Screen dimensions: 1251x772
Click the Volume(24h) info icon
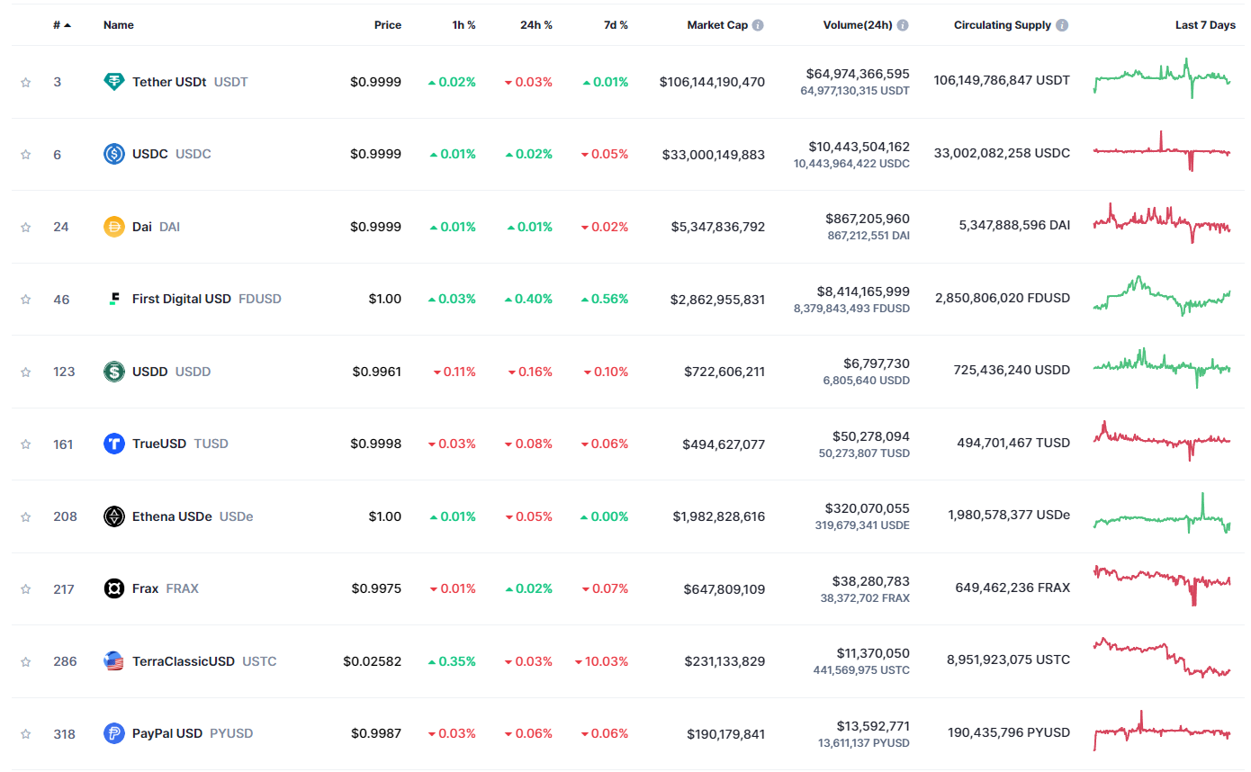[x=903, y=25]
